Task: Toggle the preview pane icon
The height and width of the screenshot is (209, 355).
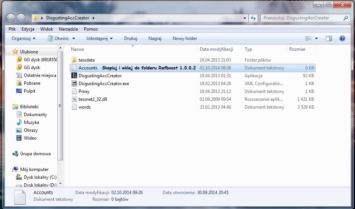Action: point(329,38)
